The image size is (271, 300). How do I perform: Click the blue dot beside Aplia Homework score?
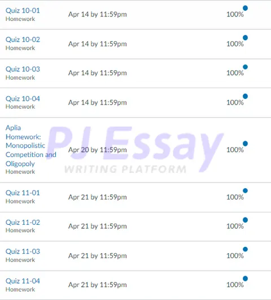pyautogui.click(x=246, y=144)
